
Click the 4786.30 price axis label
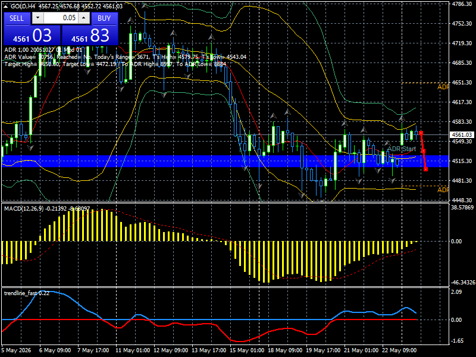tap(462, 4)
